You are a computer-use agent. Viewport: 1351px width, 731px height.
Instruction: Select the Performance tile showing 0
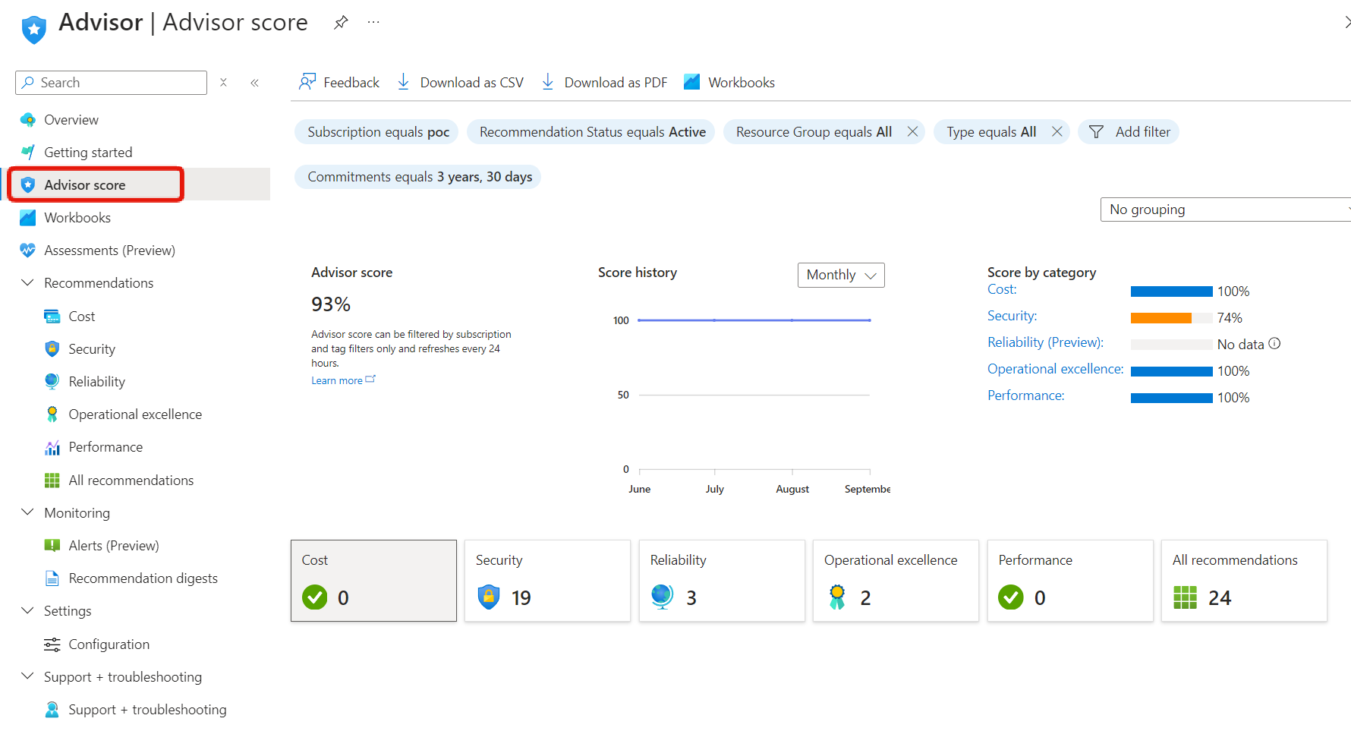(1070, 581)
